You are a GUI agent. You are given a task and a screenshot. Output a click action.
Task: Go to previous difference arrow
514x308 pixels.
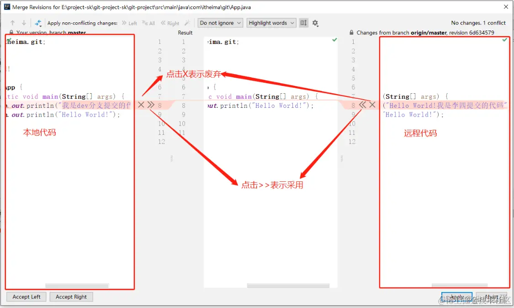[x=12, y=23]
